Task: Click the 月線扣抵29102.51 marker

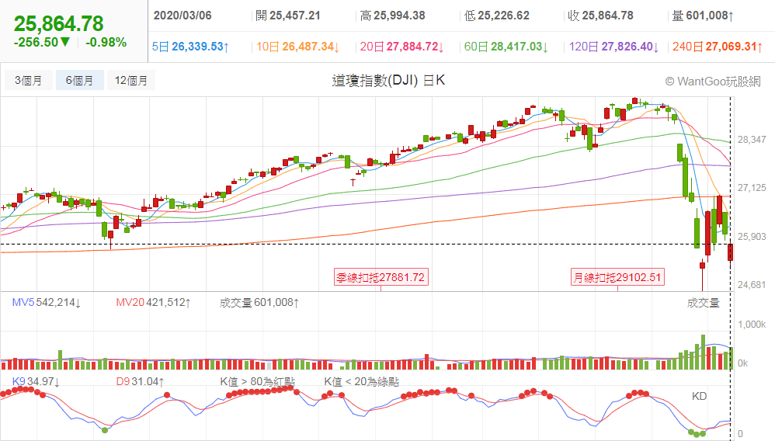Action: 617,277
